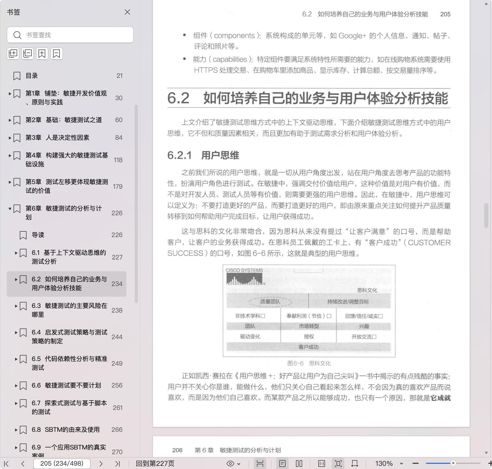492x469 pixels.
Task: Click the expand all bookmarks icon
Action: coord(13,54)
